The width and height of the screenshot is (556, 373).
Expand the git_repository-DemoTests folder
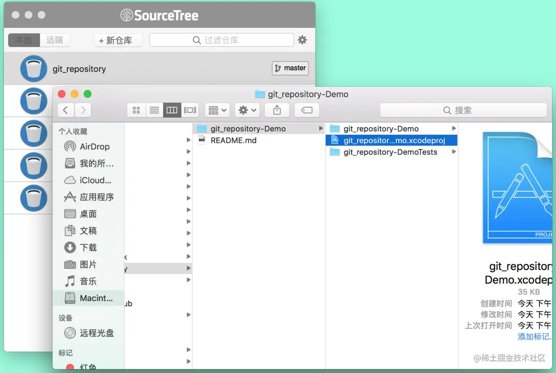pyautogui.click(x=454, y=152)
